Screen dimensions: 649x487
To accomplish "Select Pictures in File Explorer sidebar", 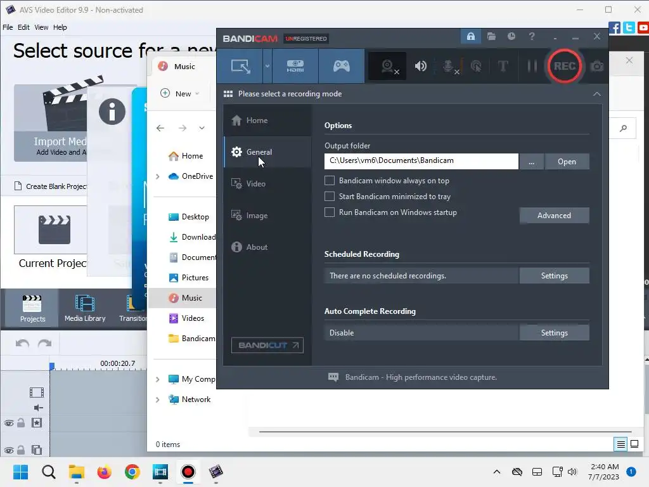I will pos(188,278).
